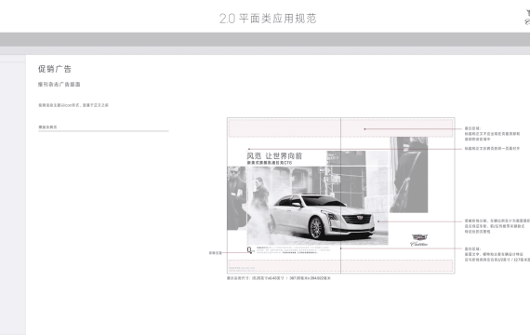Click the dimensions caption below the ad layout

(x=279, y=278)
